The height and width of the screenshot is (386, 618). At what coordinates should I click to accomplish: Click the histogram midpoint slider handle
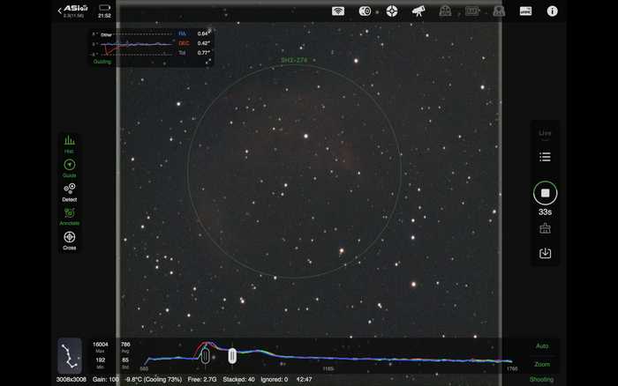click(x=232, y=355)
